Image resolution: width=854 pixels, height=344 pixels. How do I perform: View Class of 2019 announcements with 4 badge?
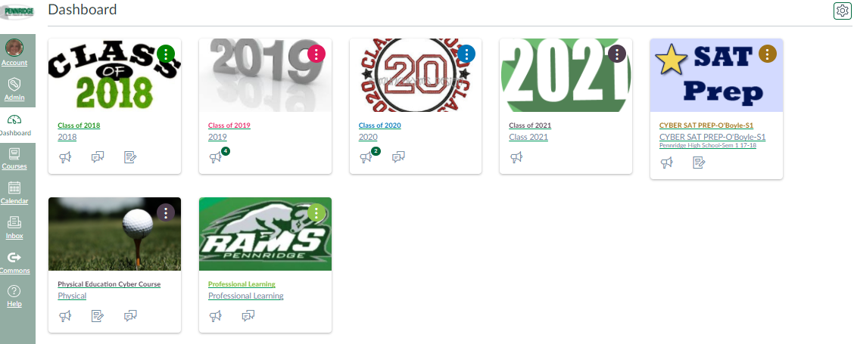pyautogui.click(x=217, y=157)
